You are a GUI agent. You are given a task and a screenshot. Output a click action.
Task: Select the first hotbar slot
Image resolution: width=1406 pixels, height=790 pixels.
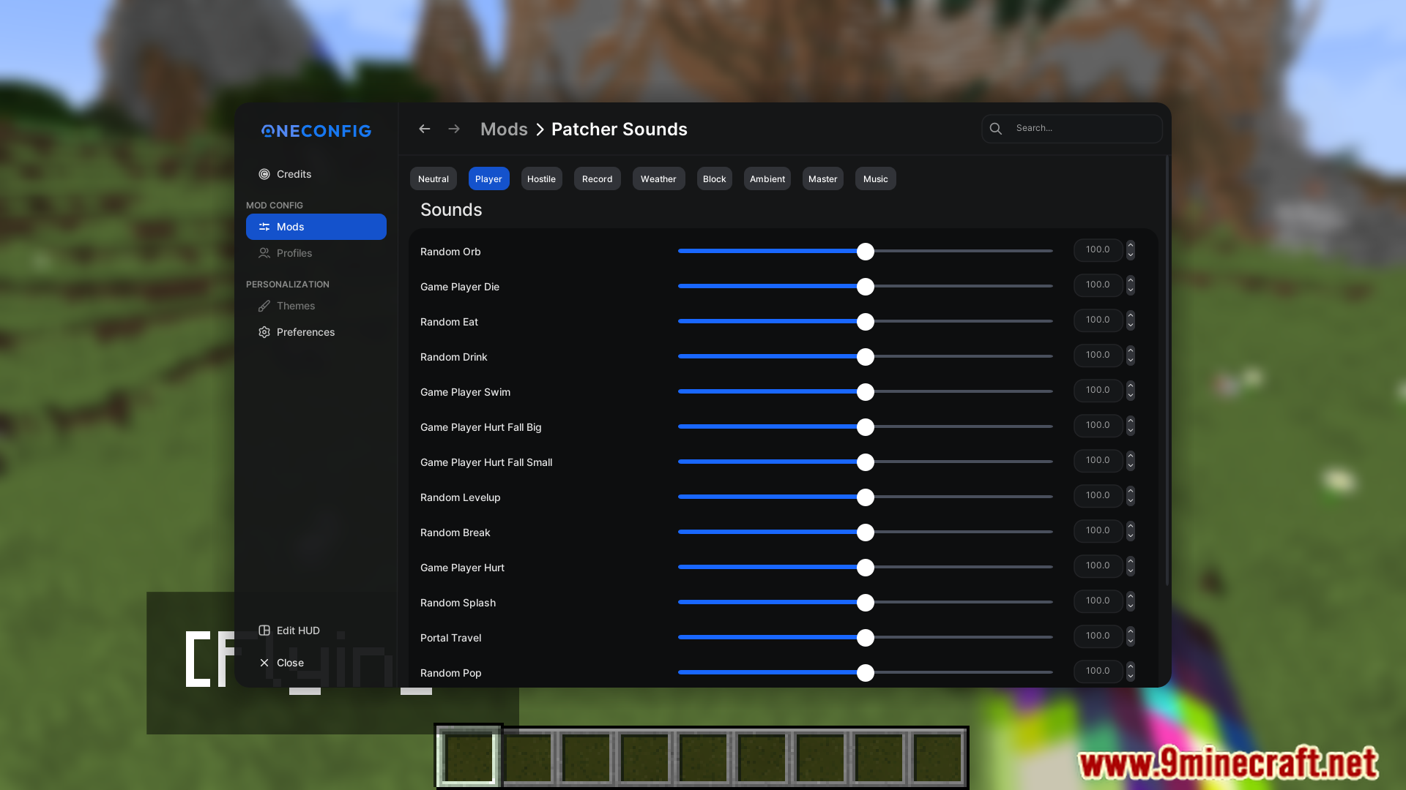click(469, 758)
